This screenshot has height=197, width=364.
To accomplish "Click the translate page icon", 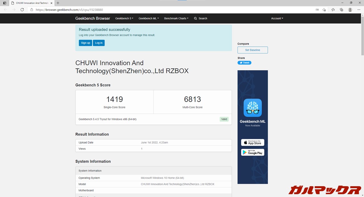I will pos(317,10).
